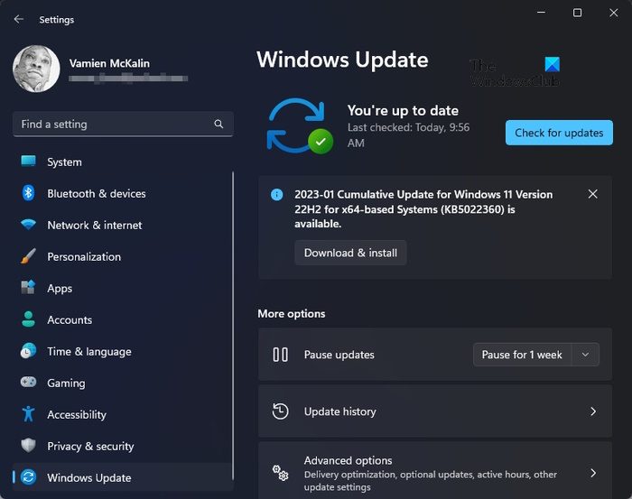Open Privacy & security settings
The height and width of the screenshot is (499, 632).
pos(122,447)
